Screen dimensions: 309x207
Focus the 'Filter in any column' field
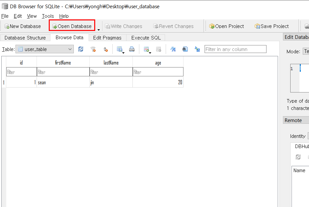[x=236, y=49]
